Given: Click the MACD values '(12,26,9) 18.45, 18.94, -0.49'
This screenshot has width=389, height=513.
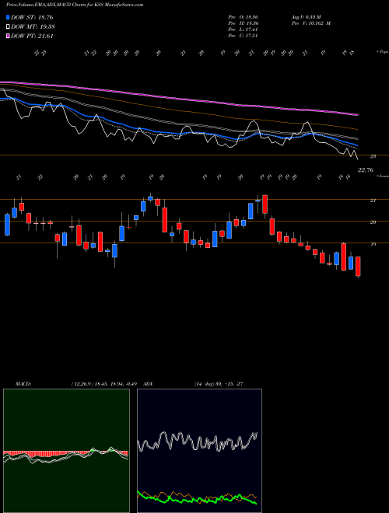Looking at the screenshot, I should coord(105,384).
